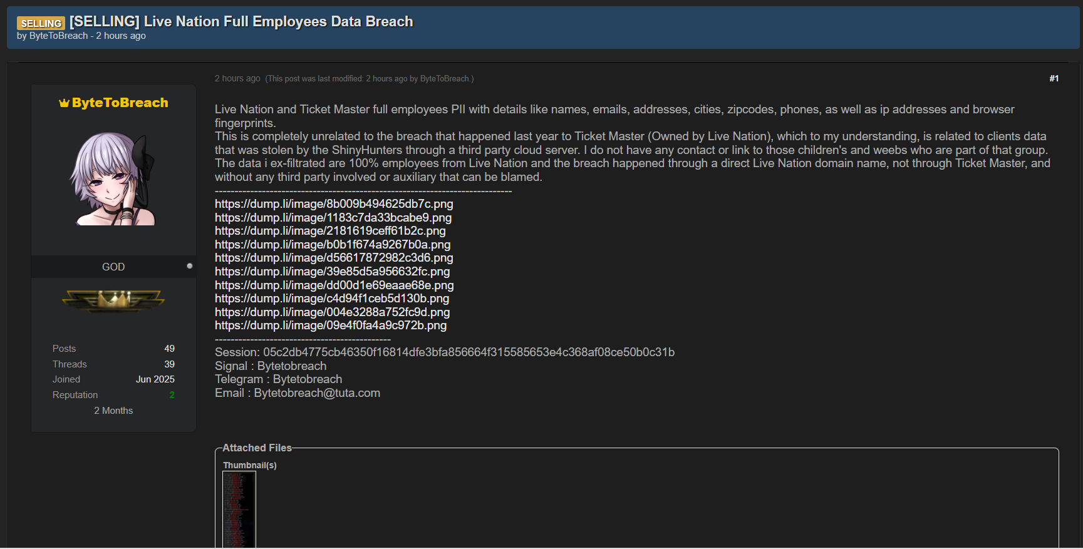
Task: Open link image/b0b1f674a9267b0a.png
Action: (x=333, y=245)
